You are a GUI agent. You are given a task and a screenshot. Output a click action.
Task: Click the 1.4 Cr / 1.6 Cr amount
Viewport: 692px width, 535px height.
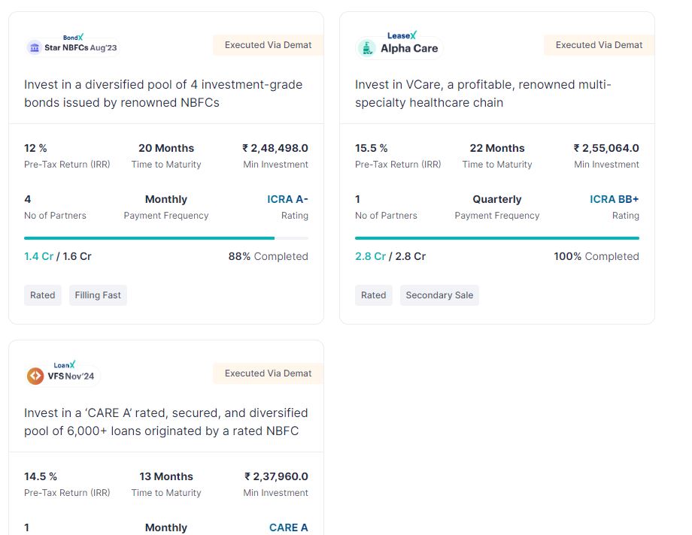point(58,256)
